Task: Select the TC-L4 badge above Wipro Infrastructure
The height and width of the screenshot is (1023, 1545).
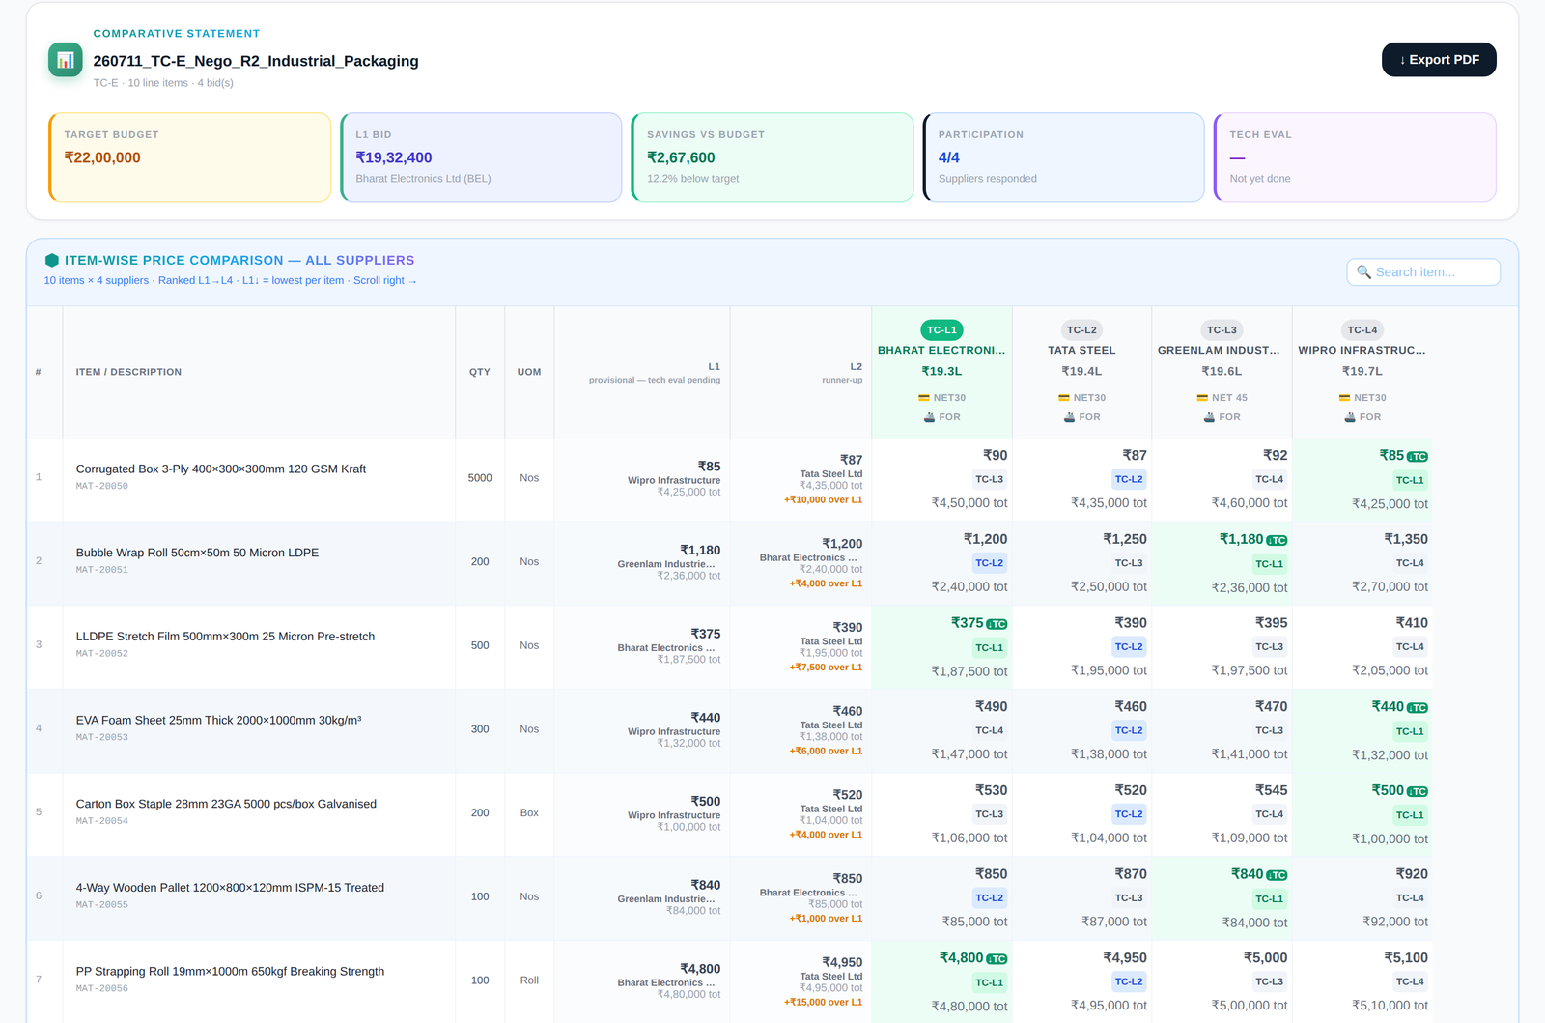Action: coord(1362,330)
